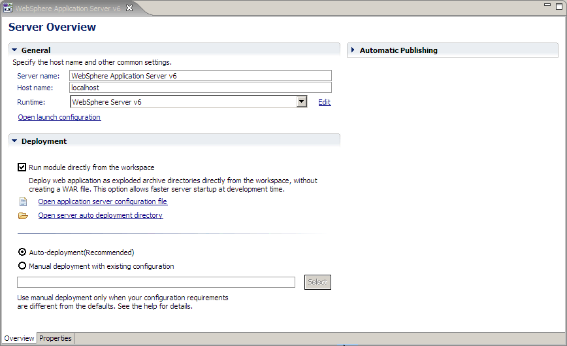Uncheck Run module directly from the workspace
Screen dimensions: 567x346
[x=22, y=167]
